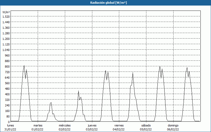Image resolution: width=211 pixels, height=132 pixels.
Task: Click the 04/02/22 date label
Action: click(x=119, y=129)
